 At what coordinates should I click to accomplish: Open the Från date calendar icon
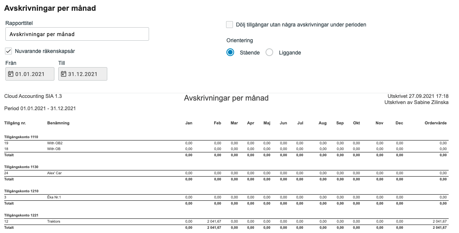pos(11,74)
